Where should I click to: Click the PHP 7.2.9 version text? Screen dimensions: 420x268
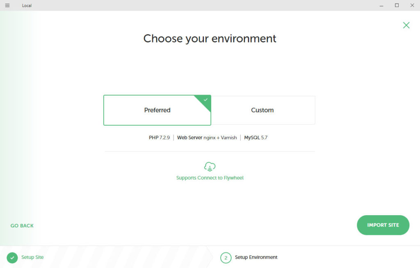[160, 137]
